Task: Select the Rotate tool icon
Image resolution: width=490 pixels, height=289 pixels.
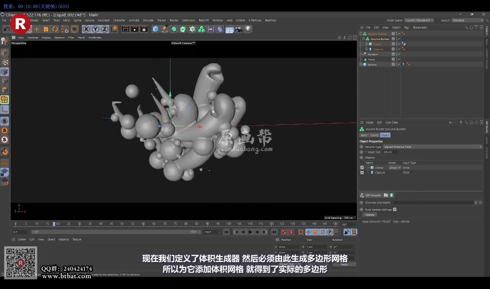Action: [55, 29]
